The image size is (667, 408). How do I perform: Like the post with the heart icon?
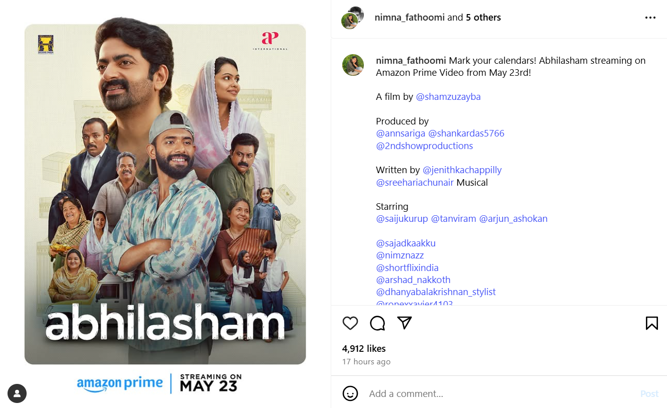tap(350, 323)
